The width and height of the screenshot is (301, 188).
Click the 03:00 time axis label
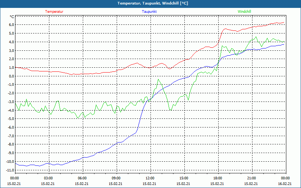point(48,178)
